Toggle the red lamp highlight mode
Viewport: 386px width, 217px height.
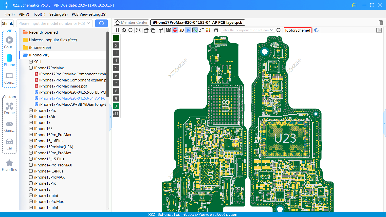[x=175, y=30]
